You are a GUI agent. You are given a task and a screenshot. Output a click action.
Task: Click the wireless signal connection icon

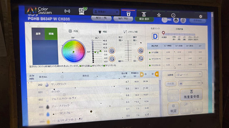(67, 11)
